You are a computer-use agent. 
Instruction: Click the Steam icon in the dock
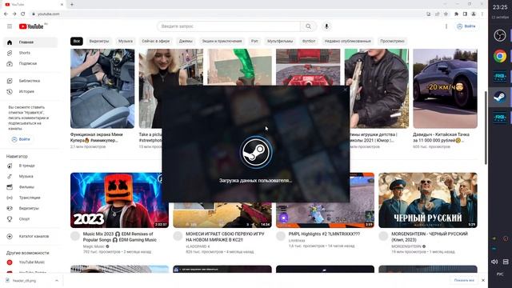click(499, 97)
